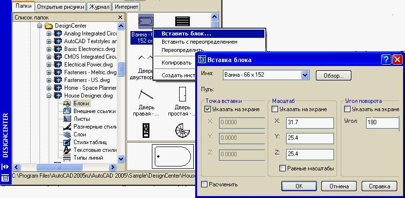Click the DesignCenter folder icon

49,26
